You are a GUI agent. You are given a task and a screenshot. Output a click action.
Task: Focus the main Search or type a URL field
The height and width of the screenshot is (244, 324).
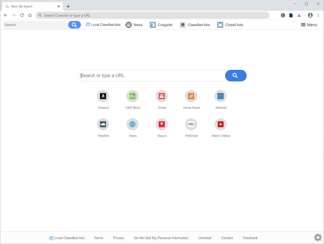pyautogui.click(x=152, y=75)
